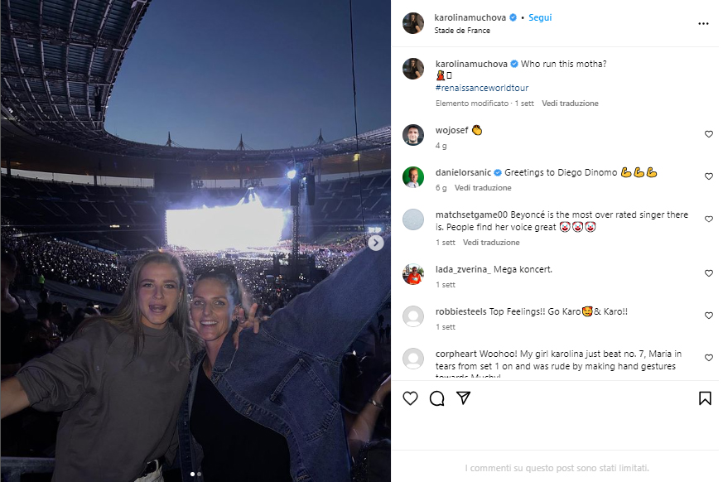Open wojosef's profile picture
723x482 pixels.
(x=413, y=134)
